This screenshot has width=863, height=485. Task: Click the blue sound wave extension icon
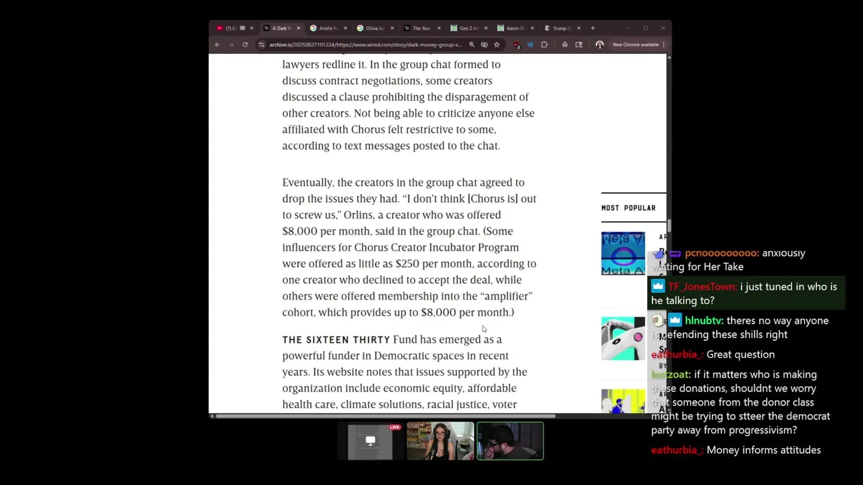coord(530,44)
